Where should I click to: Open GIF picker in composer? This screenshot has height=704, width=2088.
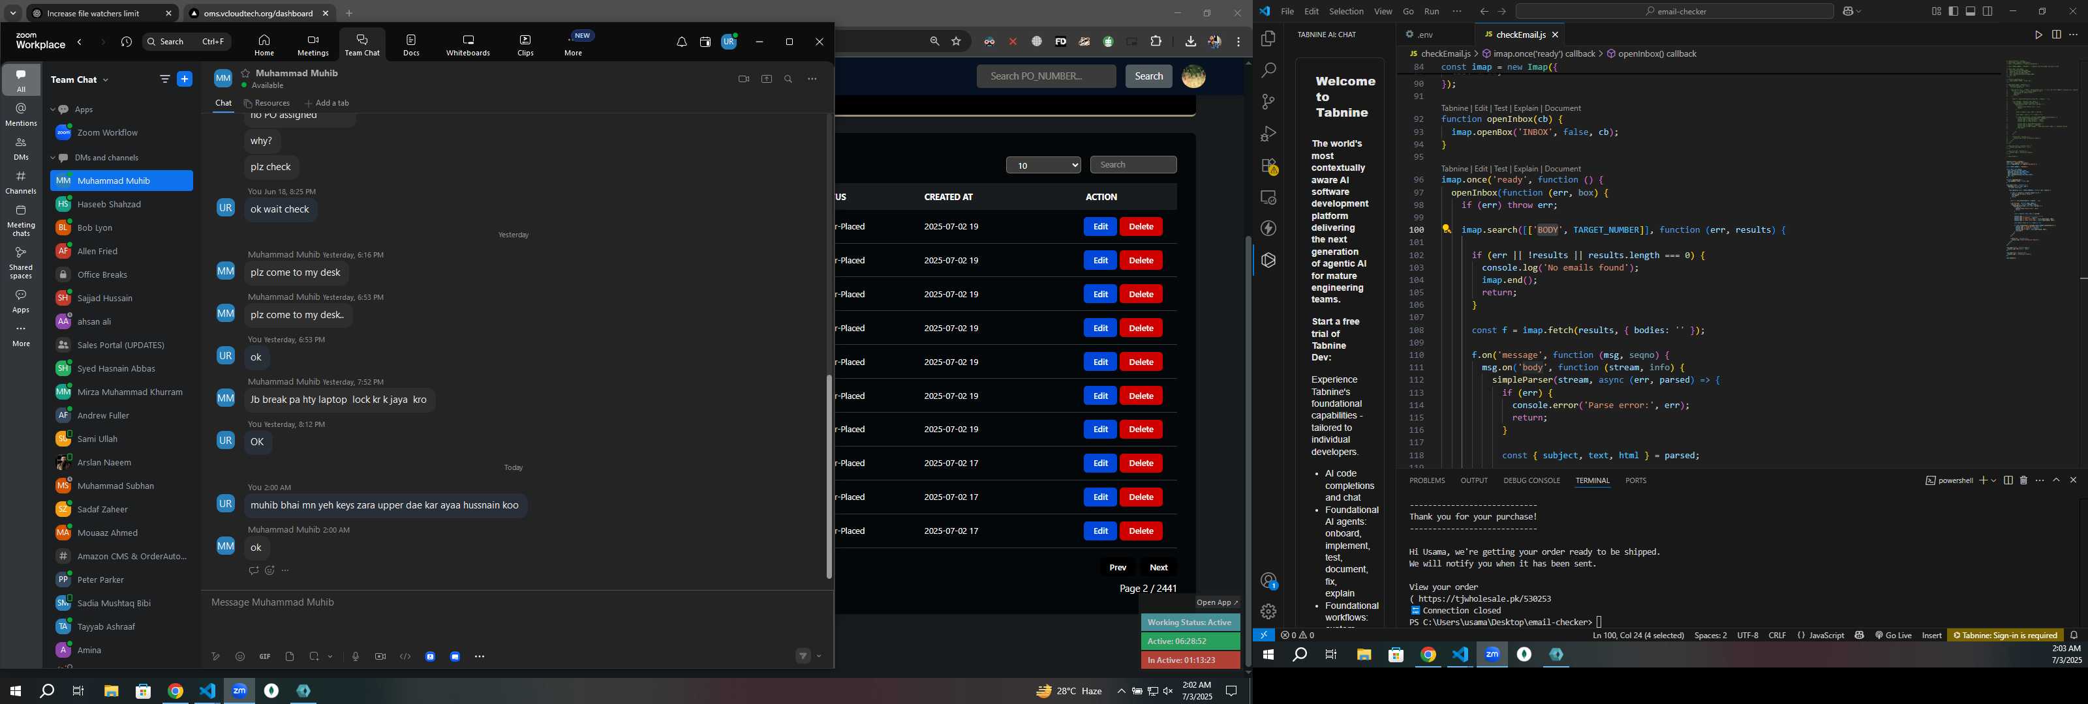(265, 656)
